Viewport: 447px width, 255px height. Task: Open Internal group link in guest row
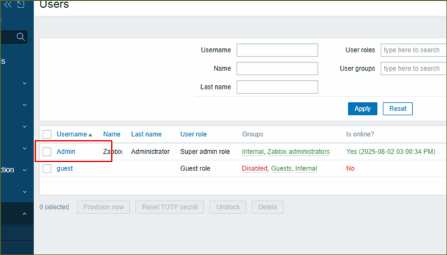[x=306, y=168]
